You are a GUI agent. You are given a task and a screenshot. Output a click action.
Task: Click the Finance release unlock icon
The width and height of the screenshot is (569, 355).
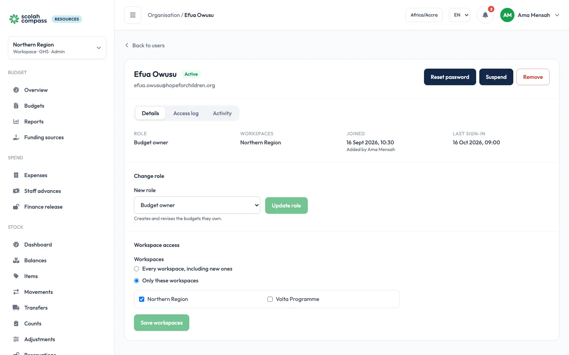[16, 207]
